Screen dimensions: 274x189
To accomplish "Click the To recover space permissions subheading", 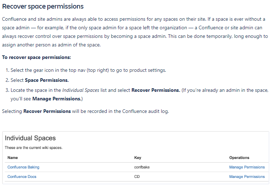I will click(x=37, y=58).
